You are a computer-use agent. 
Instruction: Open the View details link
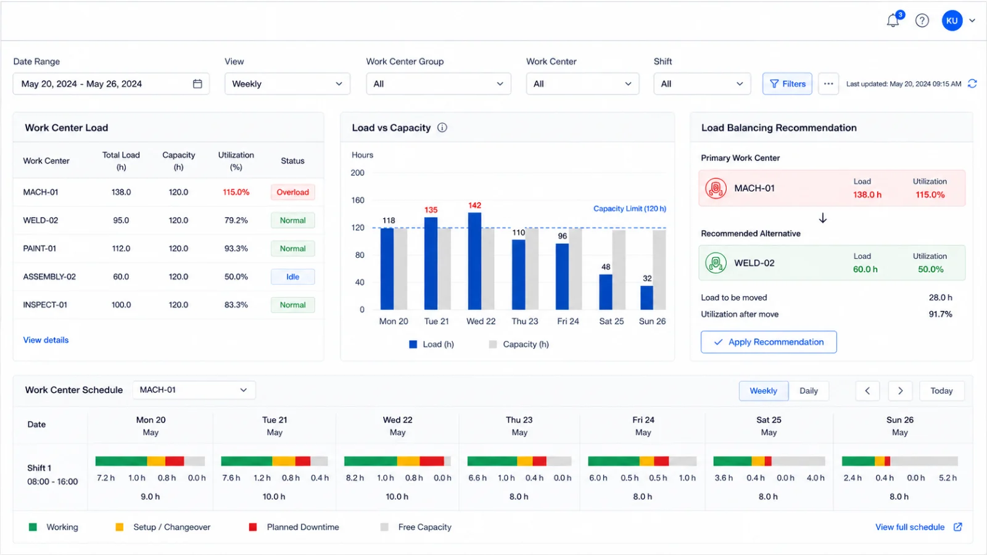46,340
